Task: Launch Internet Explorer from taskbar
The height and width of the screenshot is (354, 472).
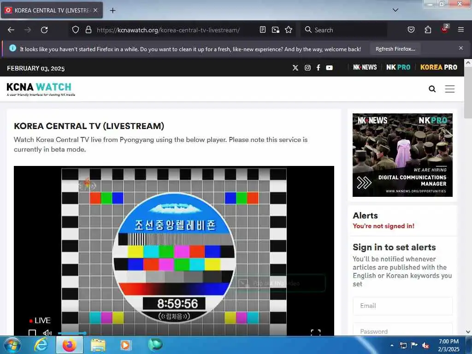Action: pyautogui.click(x=41, y=345)
